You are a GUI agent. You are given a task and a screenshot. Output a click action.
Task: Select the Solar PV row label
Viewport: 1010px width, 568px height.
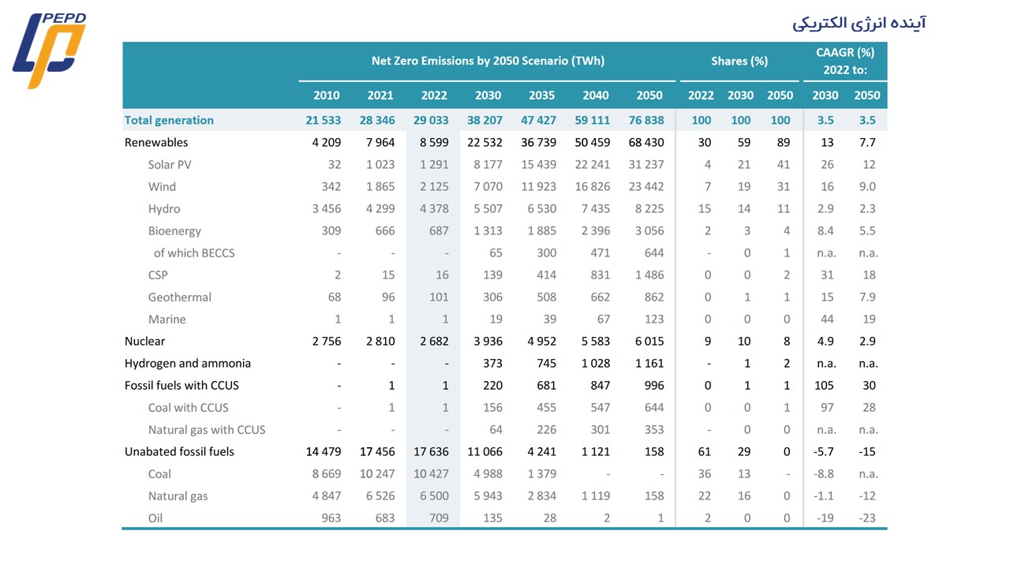170,164
